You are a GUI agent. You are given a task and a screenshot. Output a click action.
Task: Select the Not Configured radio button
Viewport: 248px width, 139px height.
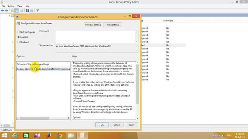[x=18, y=32]
